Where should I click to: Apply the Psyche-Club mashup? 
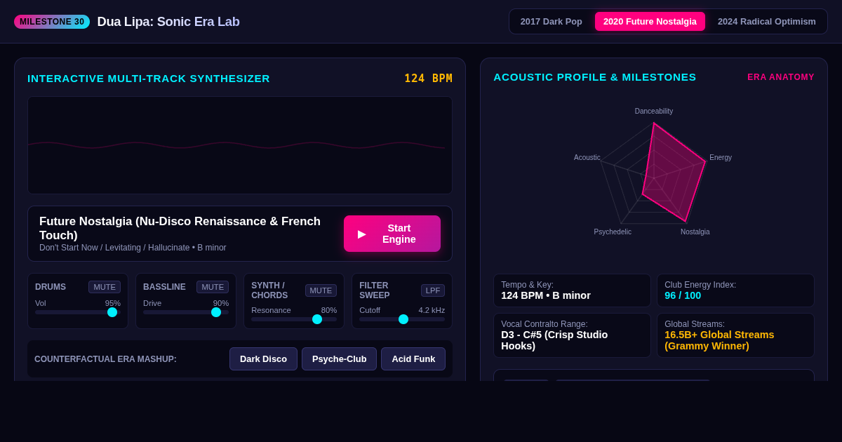339,359
